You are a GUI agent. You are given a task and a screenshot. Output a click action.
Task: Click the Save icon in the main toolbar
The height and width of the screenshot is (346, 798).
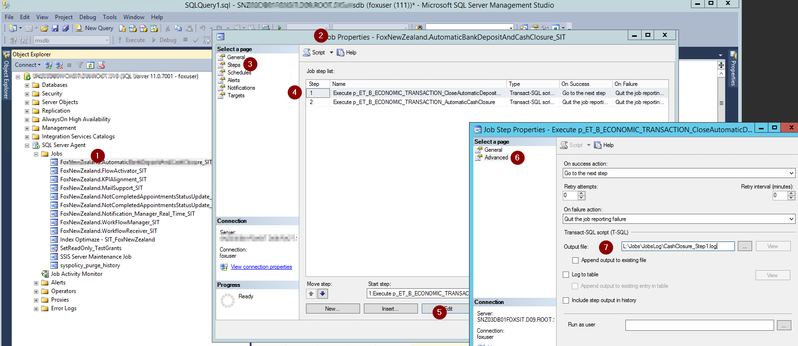click(55, 28)
